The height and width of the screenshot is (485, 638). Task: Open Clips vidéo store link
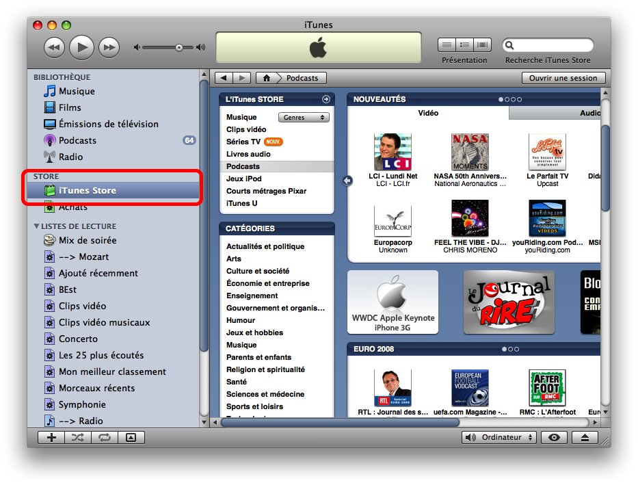pos(246,129)
